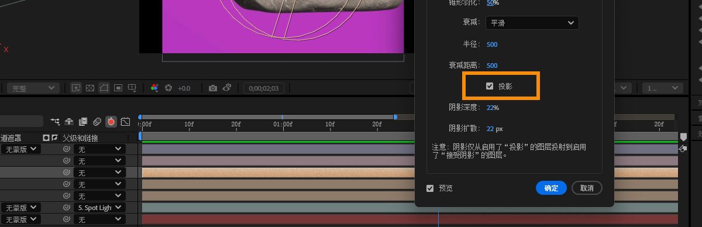This screenshot has width=702, height=227.
Task: Open the parent dropdown showing 5. Spot Light
Action: [100, 208]
